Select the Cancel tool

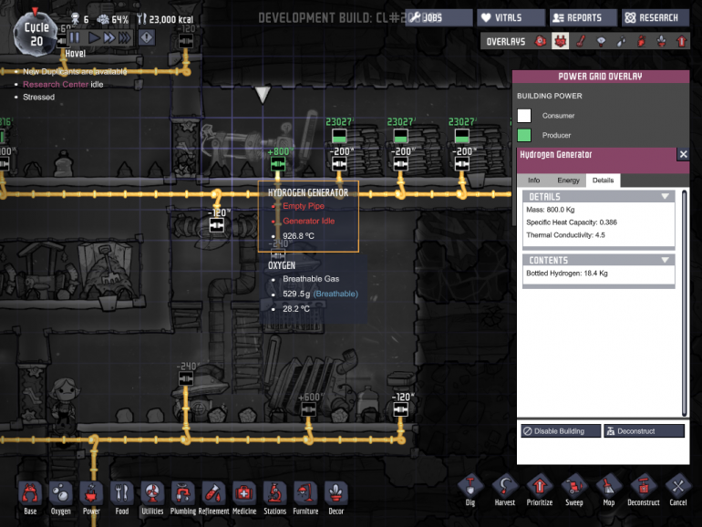pyautogui.click(x=677, y=490)
